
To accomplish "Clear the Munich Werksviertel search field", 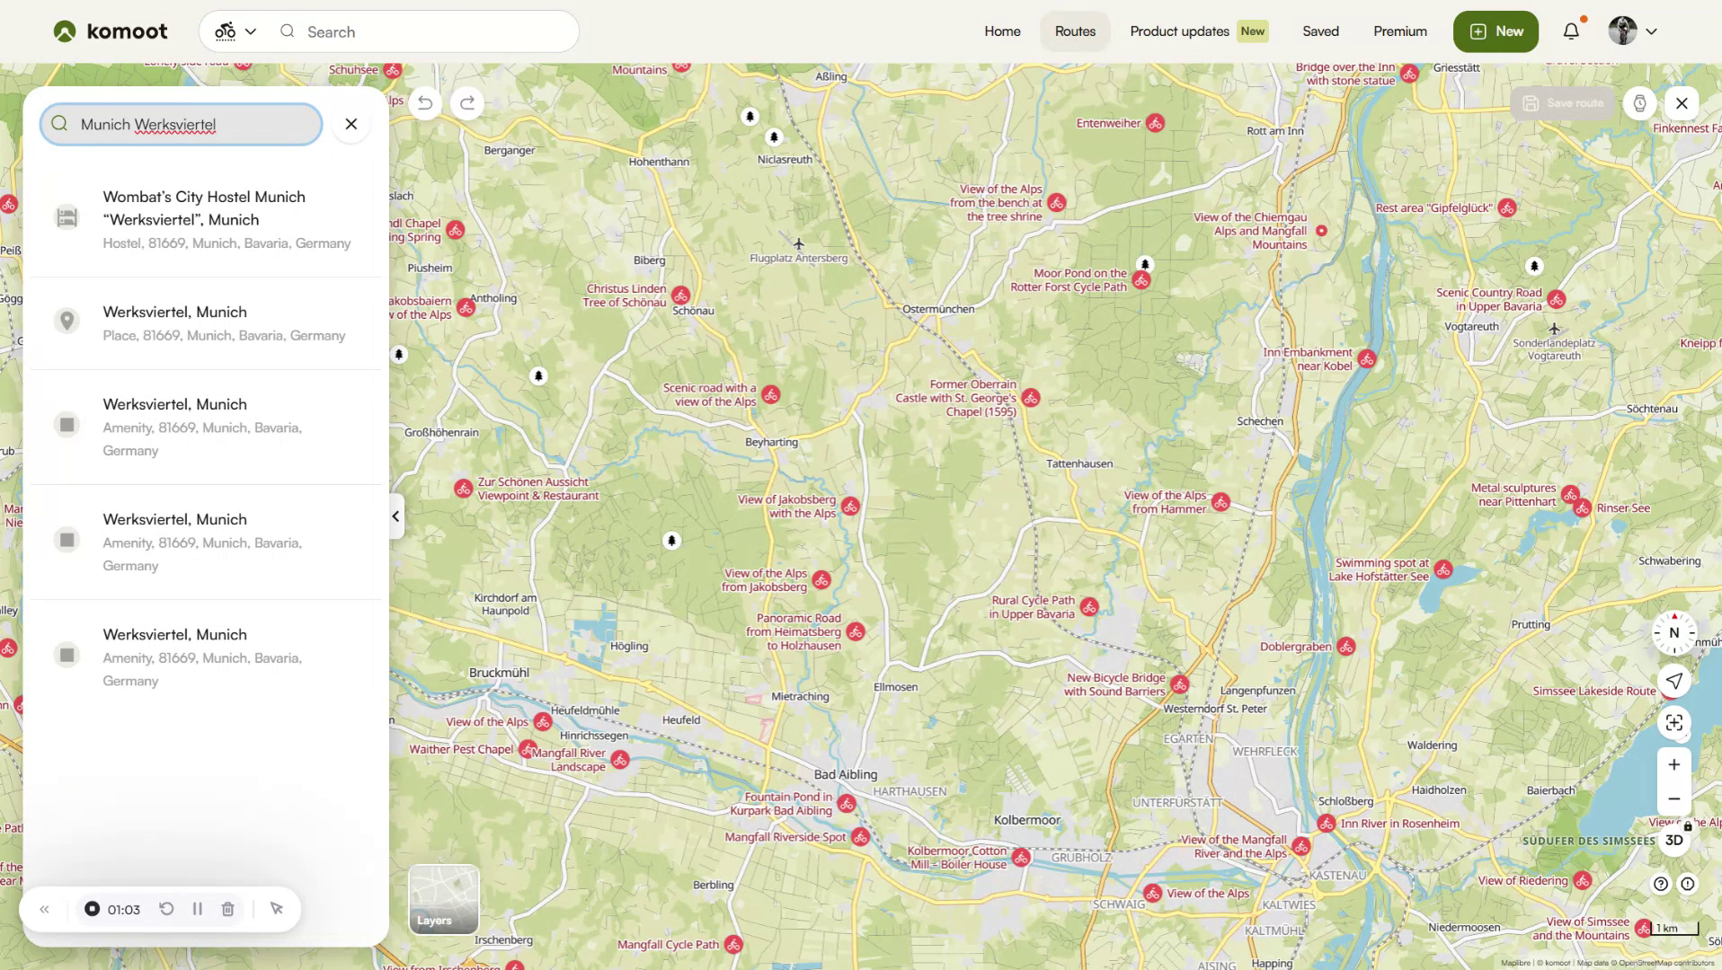I will 351,123.
